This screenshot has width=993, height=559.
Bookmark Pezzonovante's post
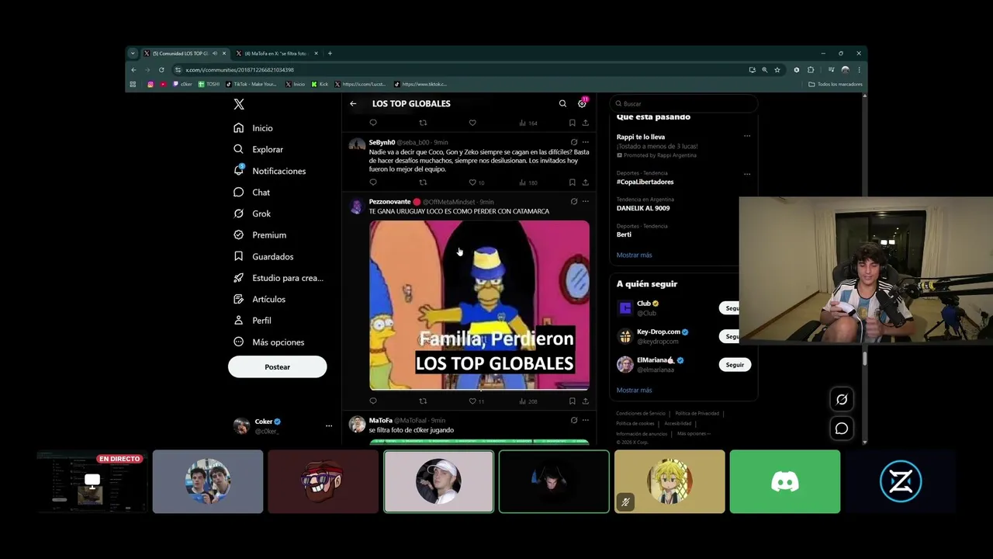573,401
